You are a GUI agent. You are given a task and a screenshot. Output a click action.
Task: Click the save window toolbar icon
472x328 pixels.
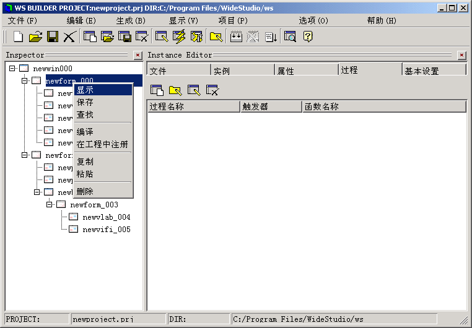tap(125, 37)
